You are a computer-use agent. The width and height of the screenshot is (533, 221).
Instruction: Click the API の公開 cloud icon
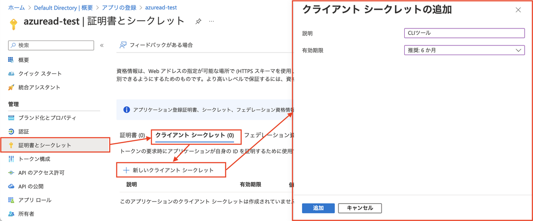tap(11, 186)
